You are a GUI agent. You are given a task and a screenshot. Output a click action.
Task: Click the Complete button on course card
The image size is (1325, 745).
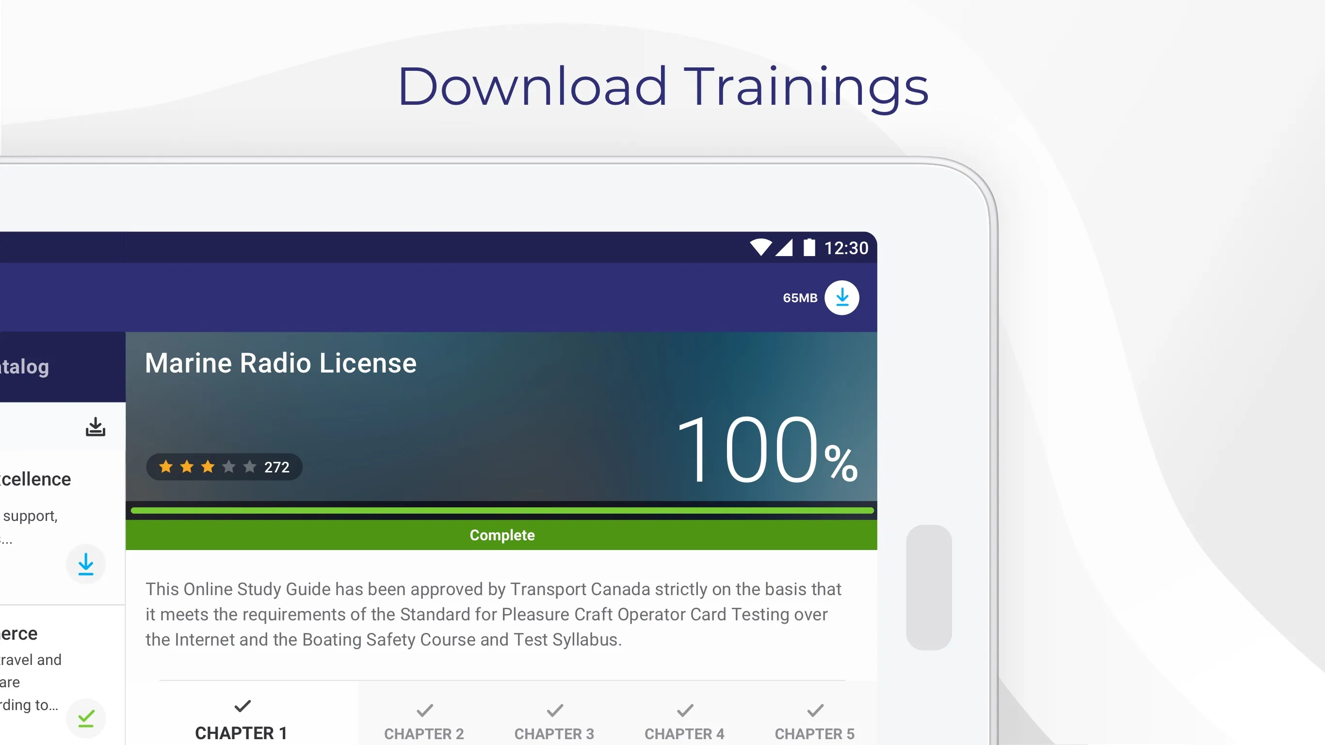tap(502, 535)
